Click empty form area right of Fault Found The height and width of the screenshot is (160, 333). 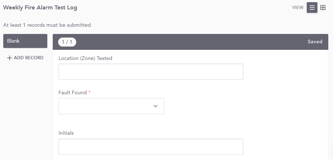tap(246, 106)
